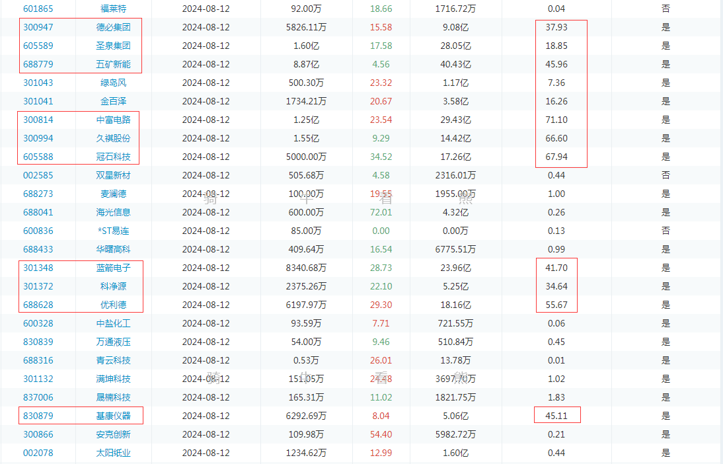The width and height of the screenshot is (723, 464).
Task: Open stock code 830839
Action: tap(38, 342)
